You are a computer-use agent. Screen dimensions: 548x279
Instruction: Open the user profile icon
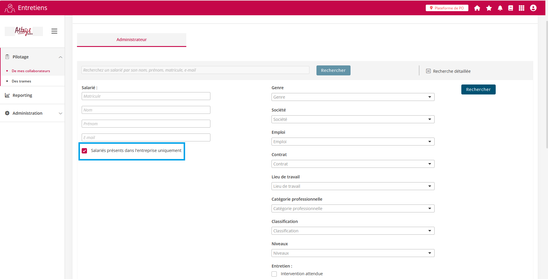[x=533, y=8]
